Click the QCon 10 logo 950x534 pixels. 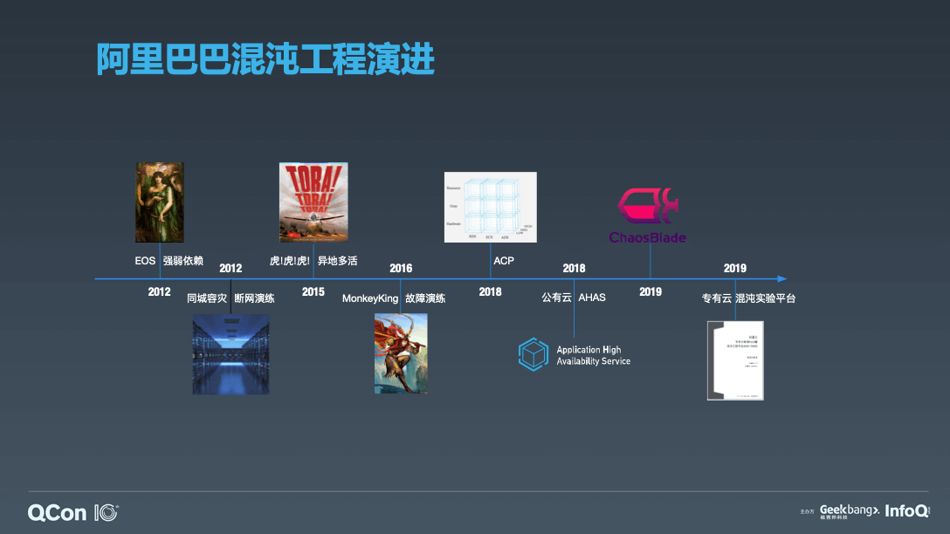[72, 512]
